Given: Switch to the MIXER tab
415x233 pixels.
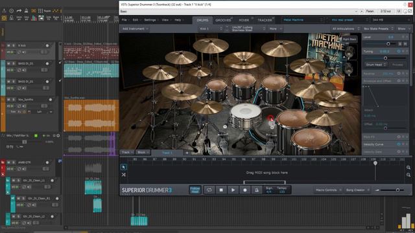Looking at the screenshot, I should [244, 20].
